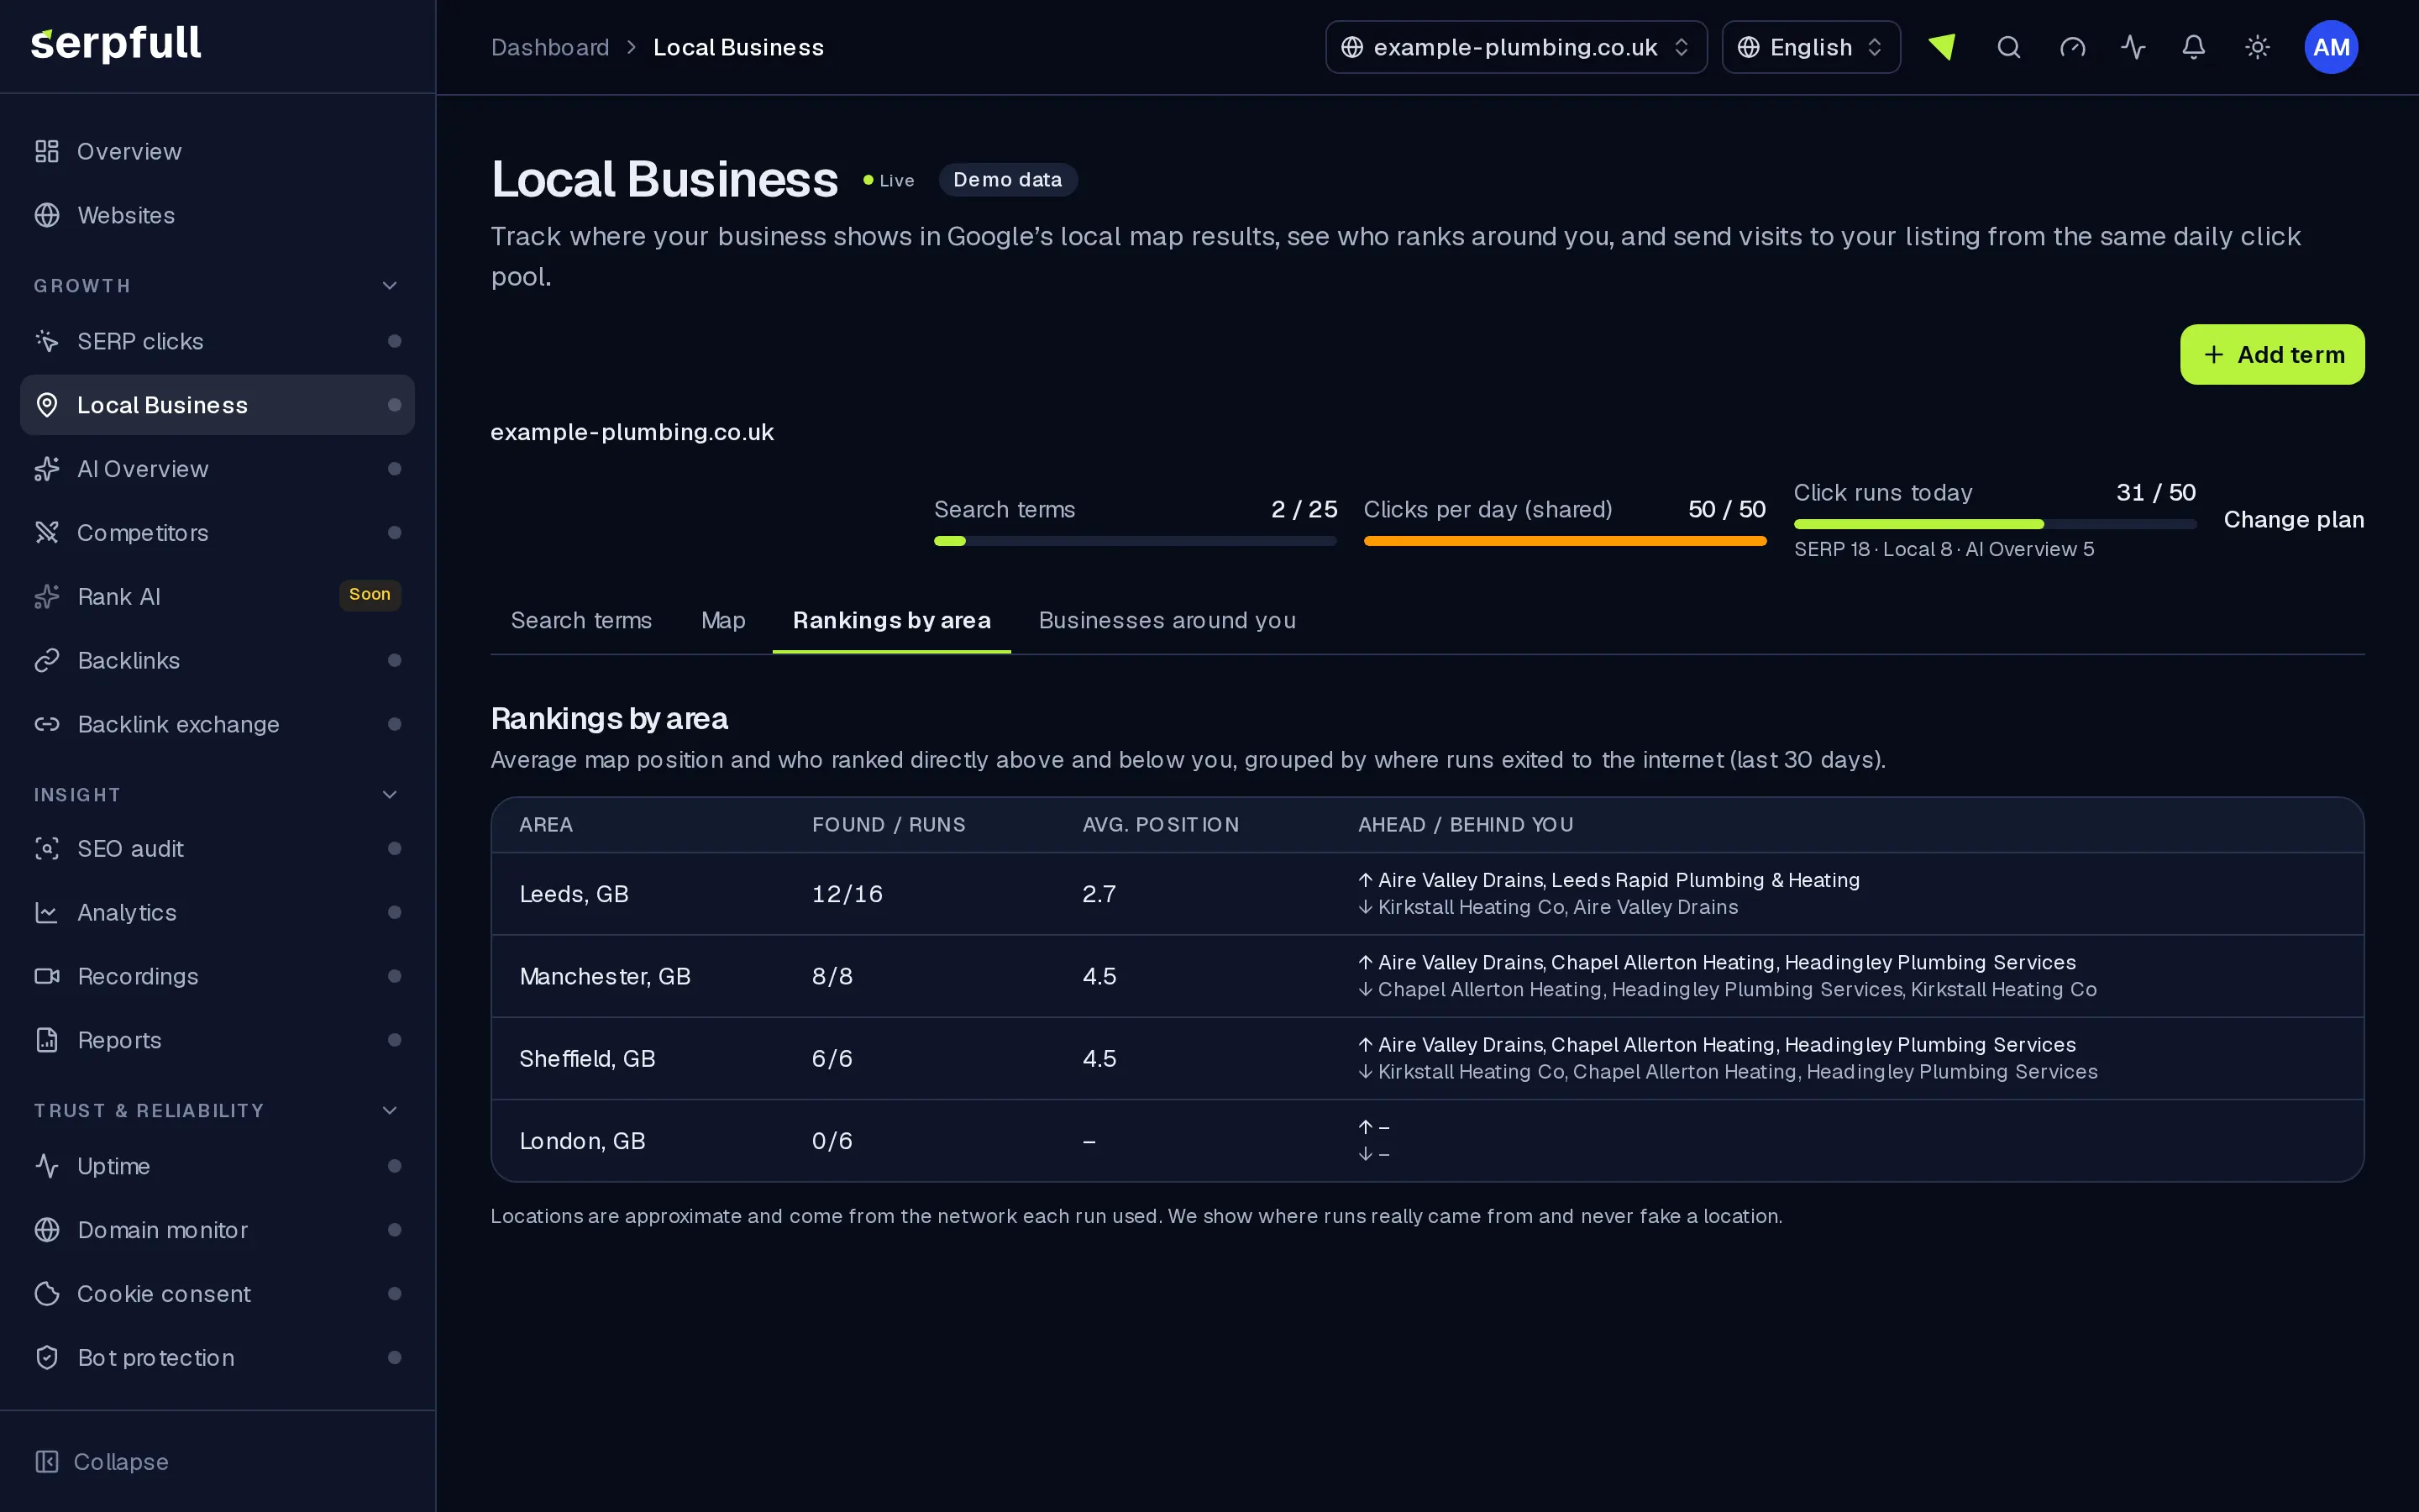The height and width of the screenshot is (1512, 2419).
Task: Select Local Business pin icon
Action: click(x=47, y=405)
